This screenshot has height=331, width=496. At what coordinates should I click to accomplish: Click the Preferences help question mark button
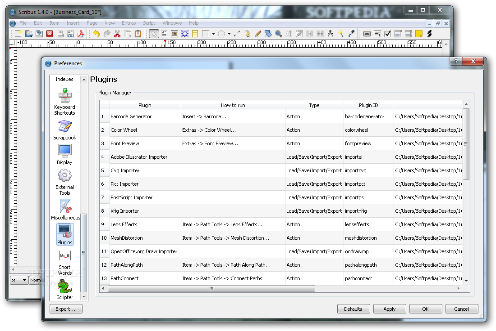456,61
